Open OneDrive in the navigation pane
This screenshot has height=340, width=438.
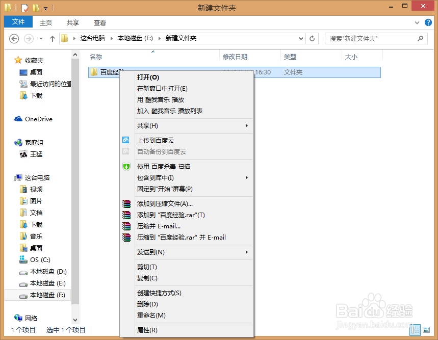(x=33, y=119)
